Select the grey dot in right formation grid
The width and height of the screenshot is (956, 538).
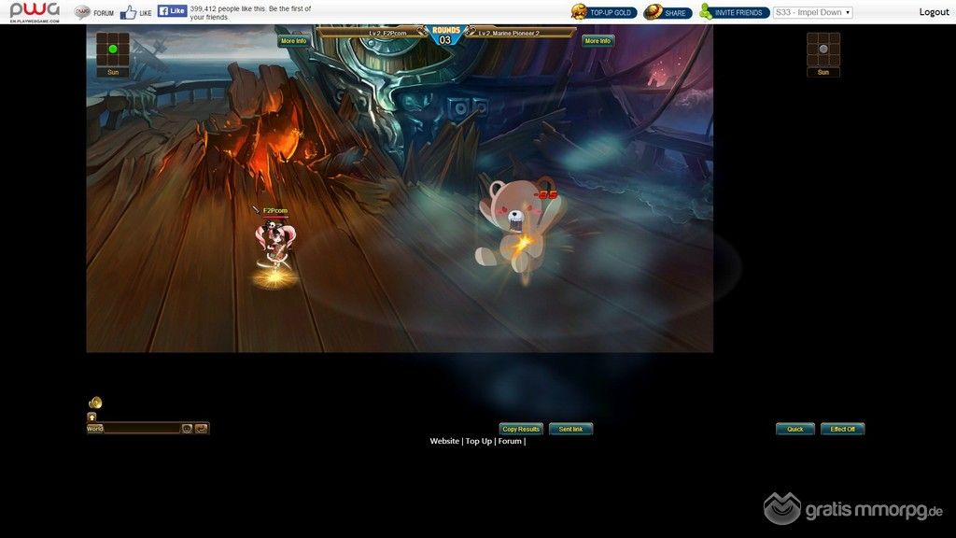pyautogui.click(x=823, y=49)
